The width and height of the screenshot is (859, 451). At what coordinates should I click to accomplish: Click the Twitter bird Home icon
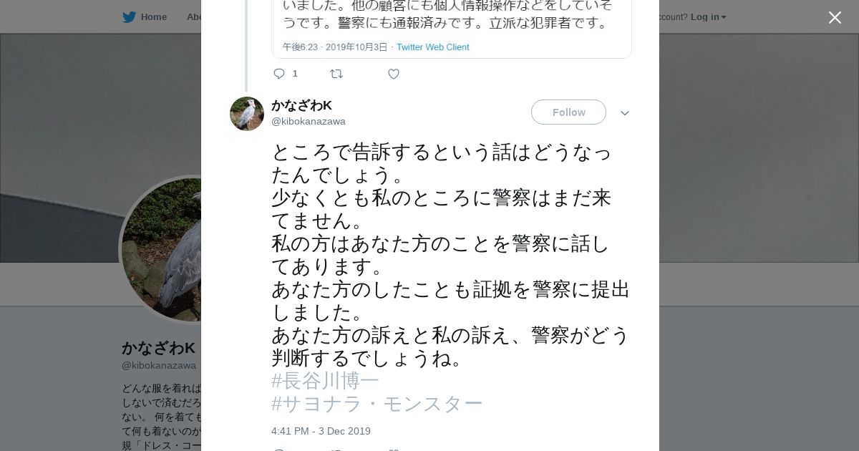coord(129,17)
